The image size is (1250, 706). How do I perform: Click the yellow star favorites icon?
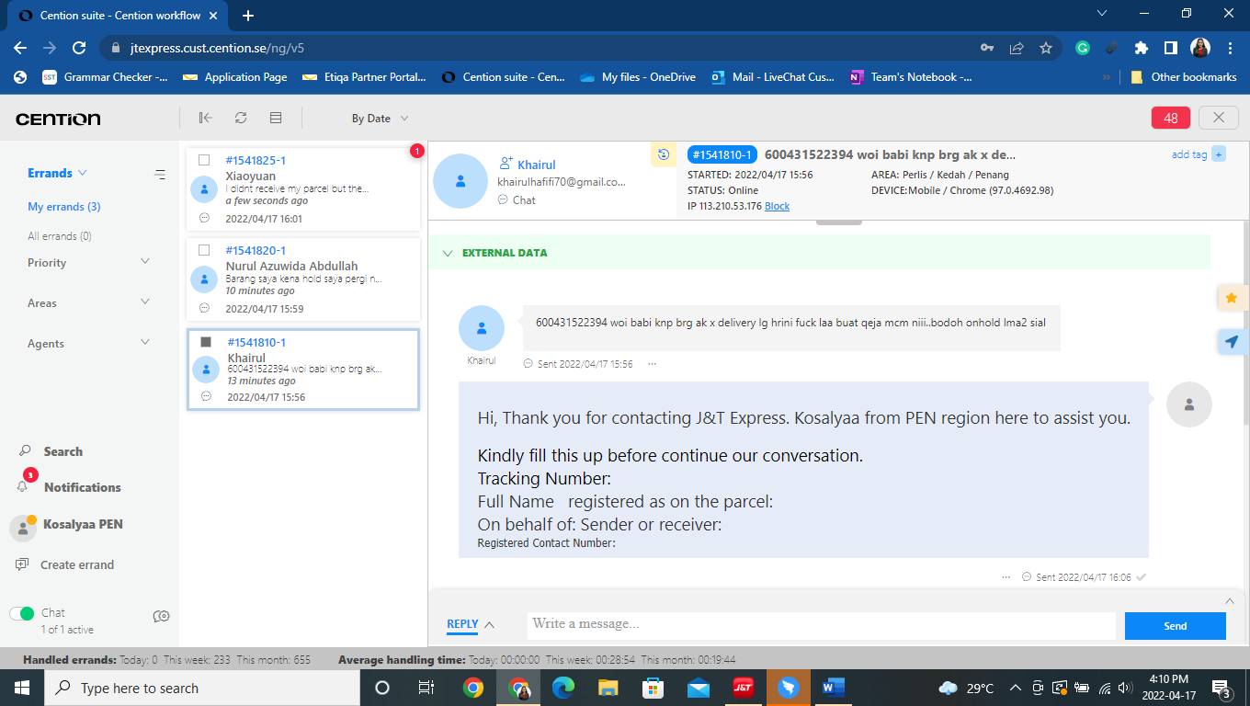pos(1232,298)
